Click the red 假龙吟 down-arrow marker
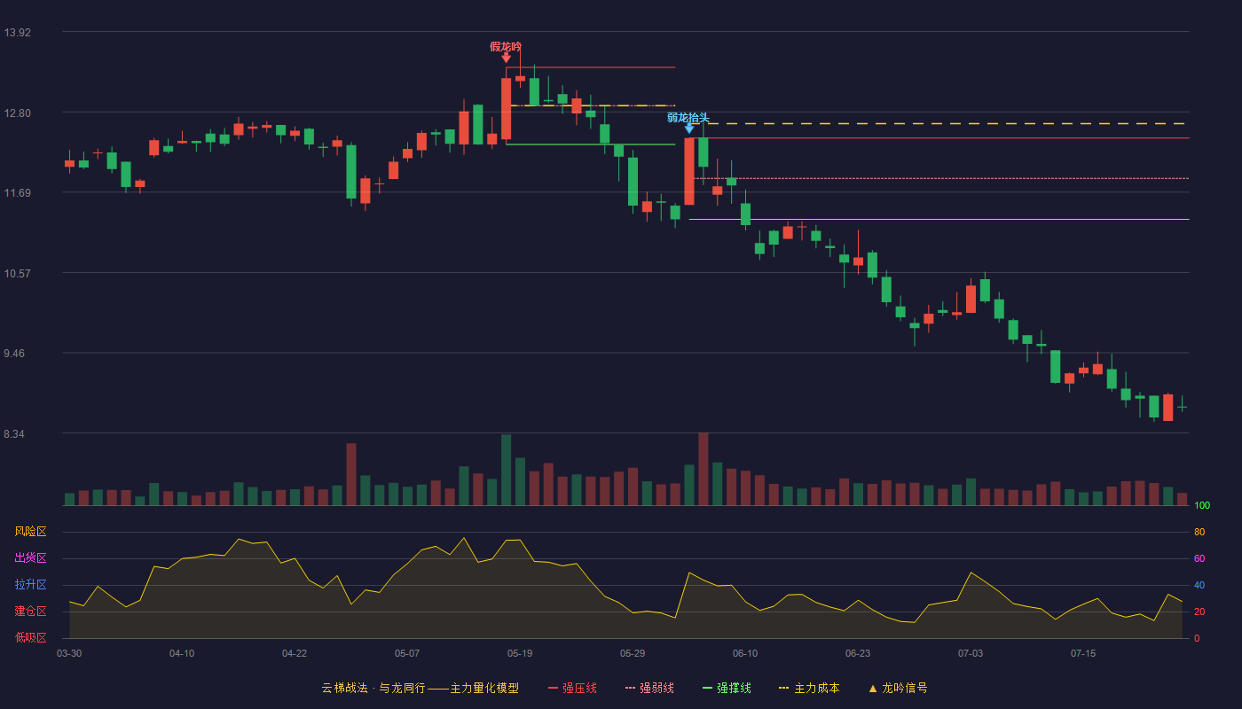 [506, 58]
